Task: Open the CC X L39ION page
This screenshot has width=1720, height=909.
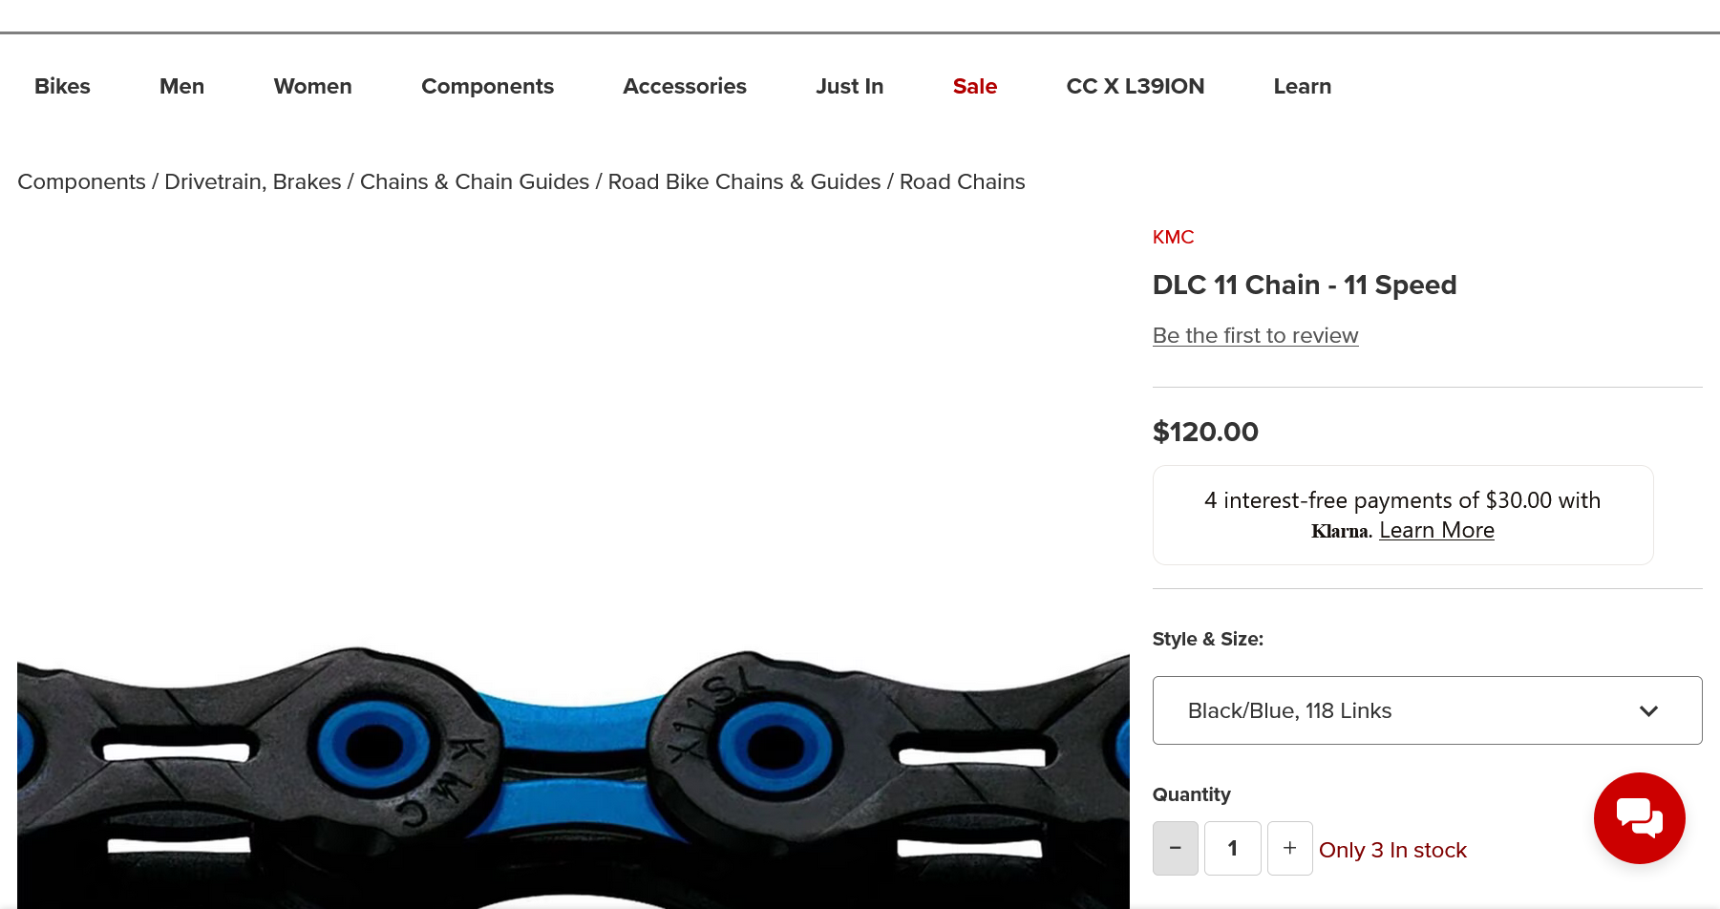Action: coord(1135,86)
